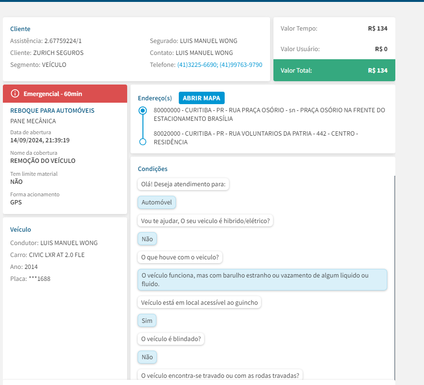Select the RUA VOLUNTARIOS DA PATRIA destination address
424x385 pixels.
tap(256, 138)
